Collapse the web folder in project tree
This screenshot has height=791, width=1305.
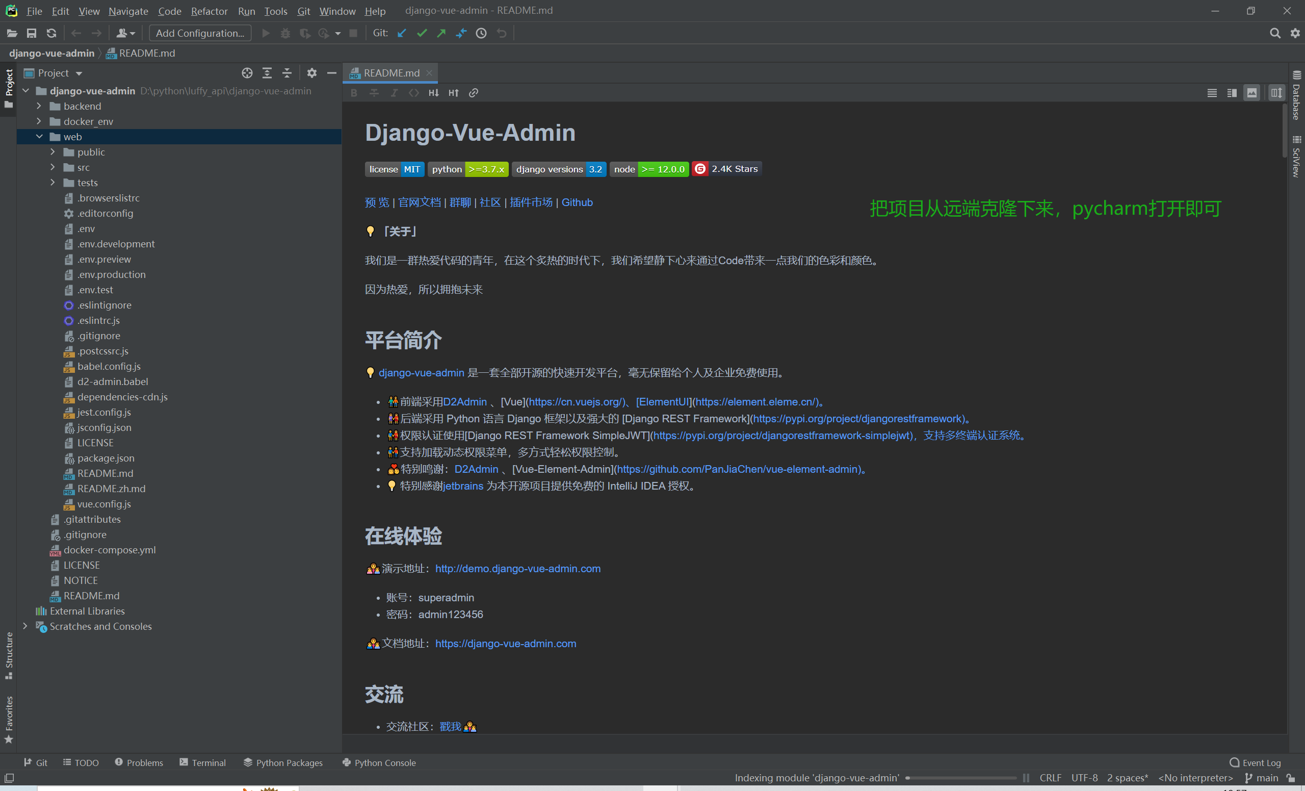pyautogui.click(x=39, y=137)
